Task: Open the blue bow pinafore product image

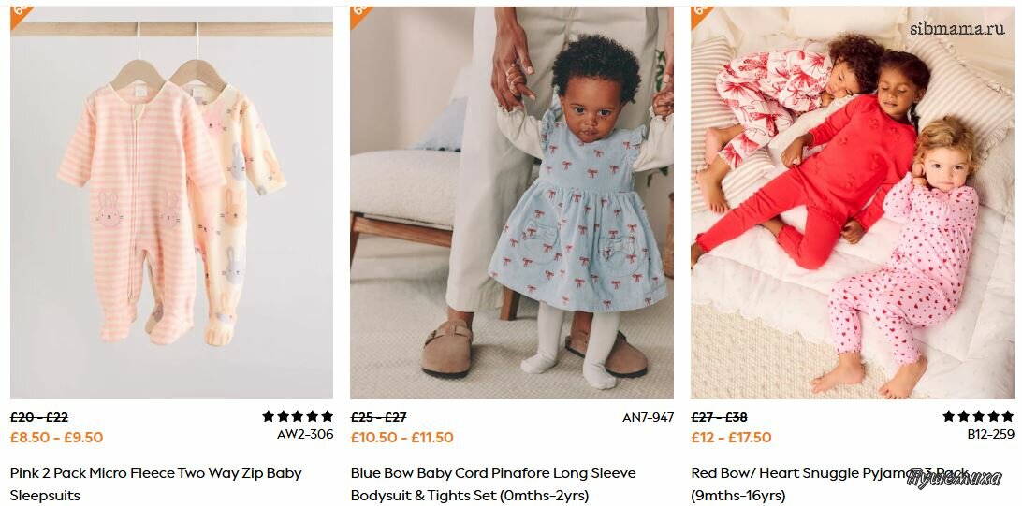Action: [512, 203]
